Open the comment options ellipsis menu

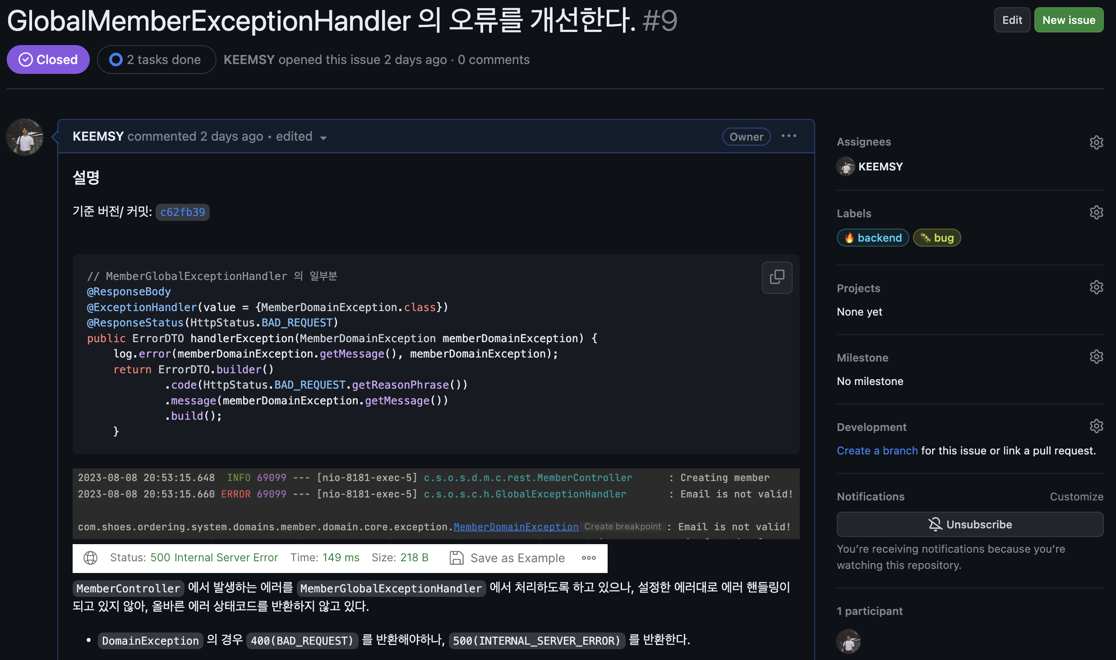click(x=789, y=136)
